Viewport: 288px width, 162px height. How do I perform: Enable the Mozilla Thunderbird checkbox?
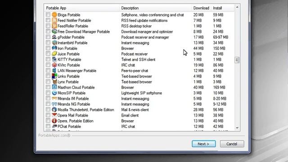[x=48, y=109]
